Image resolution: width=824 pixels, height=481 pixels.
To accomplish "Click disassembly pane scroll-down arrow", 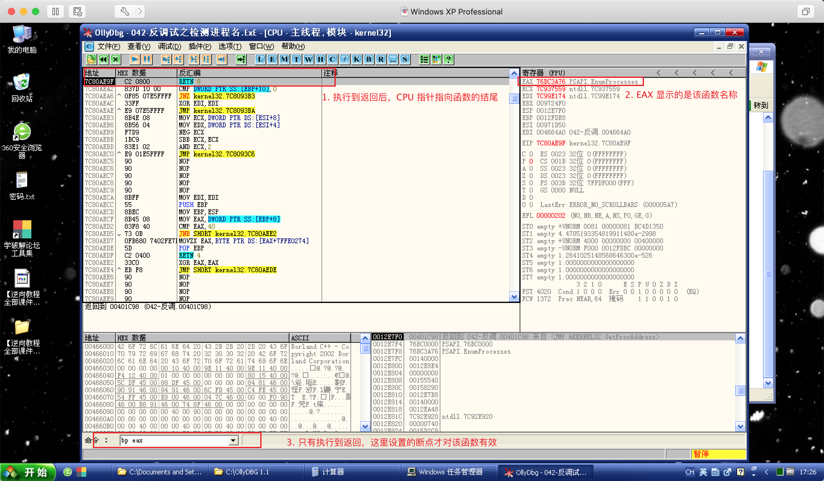I will [x=514, y=297].
